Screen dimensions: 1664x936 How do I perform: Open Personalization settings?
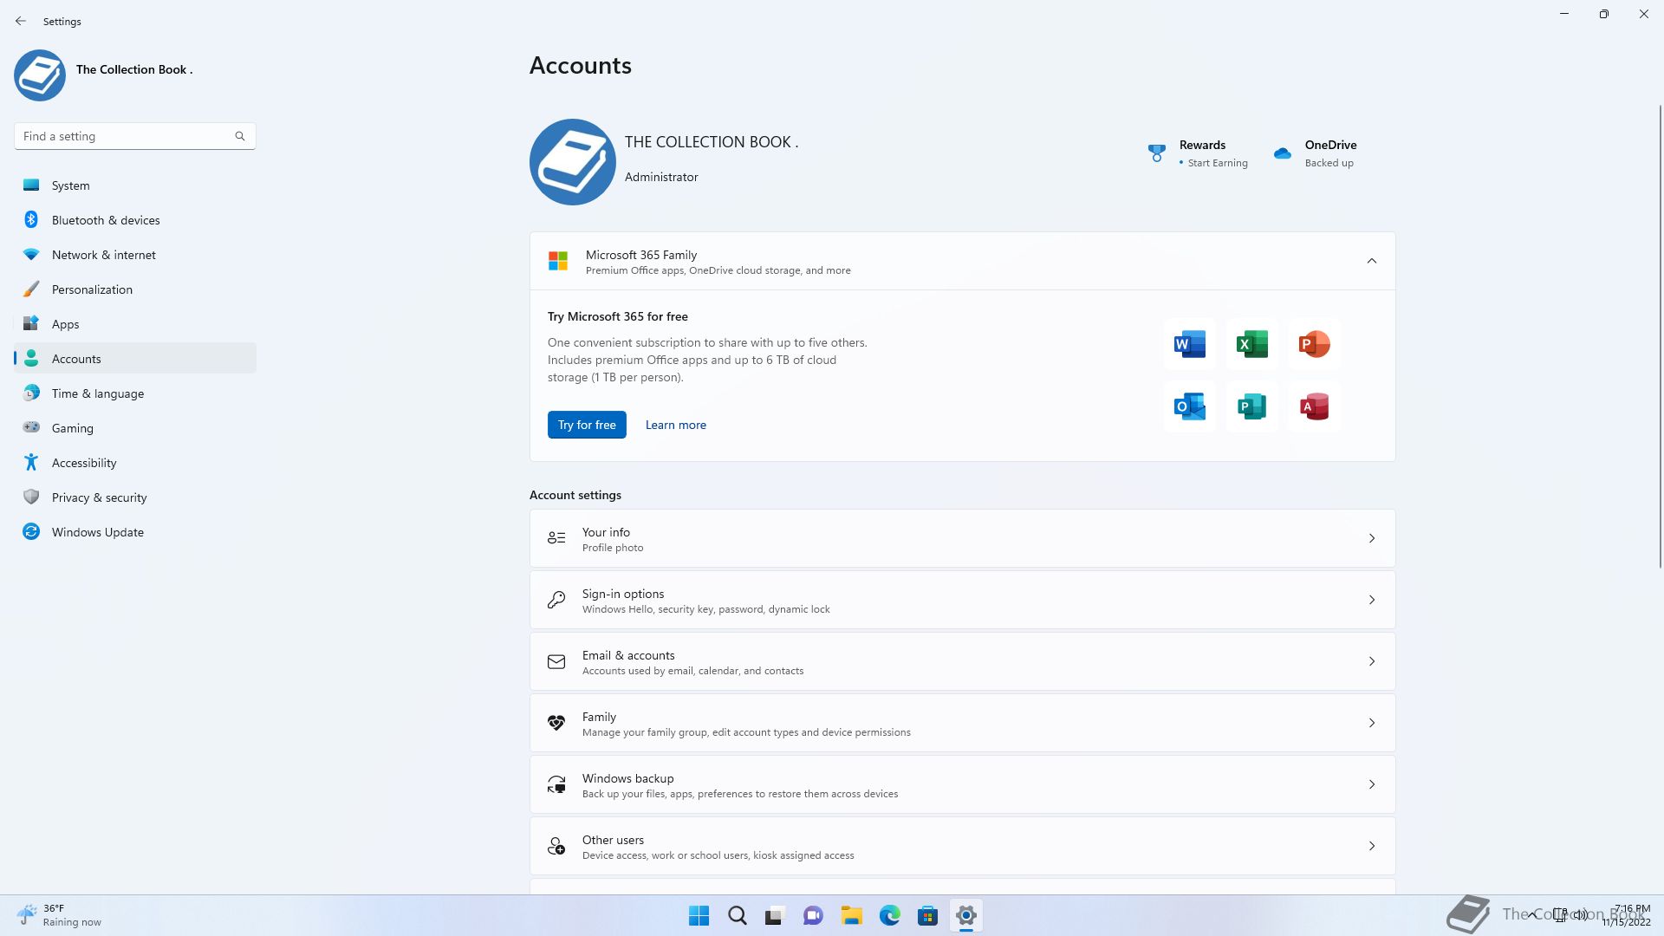click(135, 289)
